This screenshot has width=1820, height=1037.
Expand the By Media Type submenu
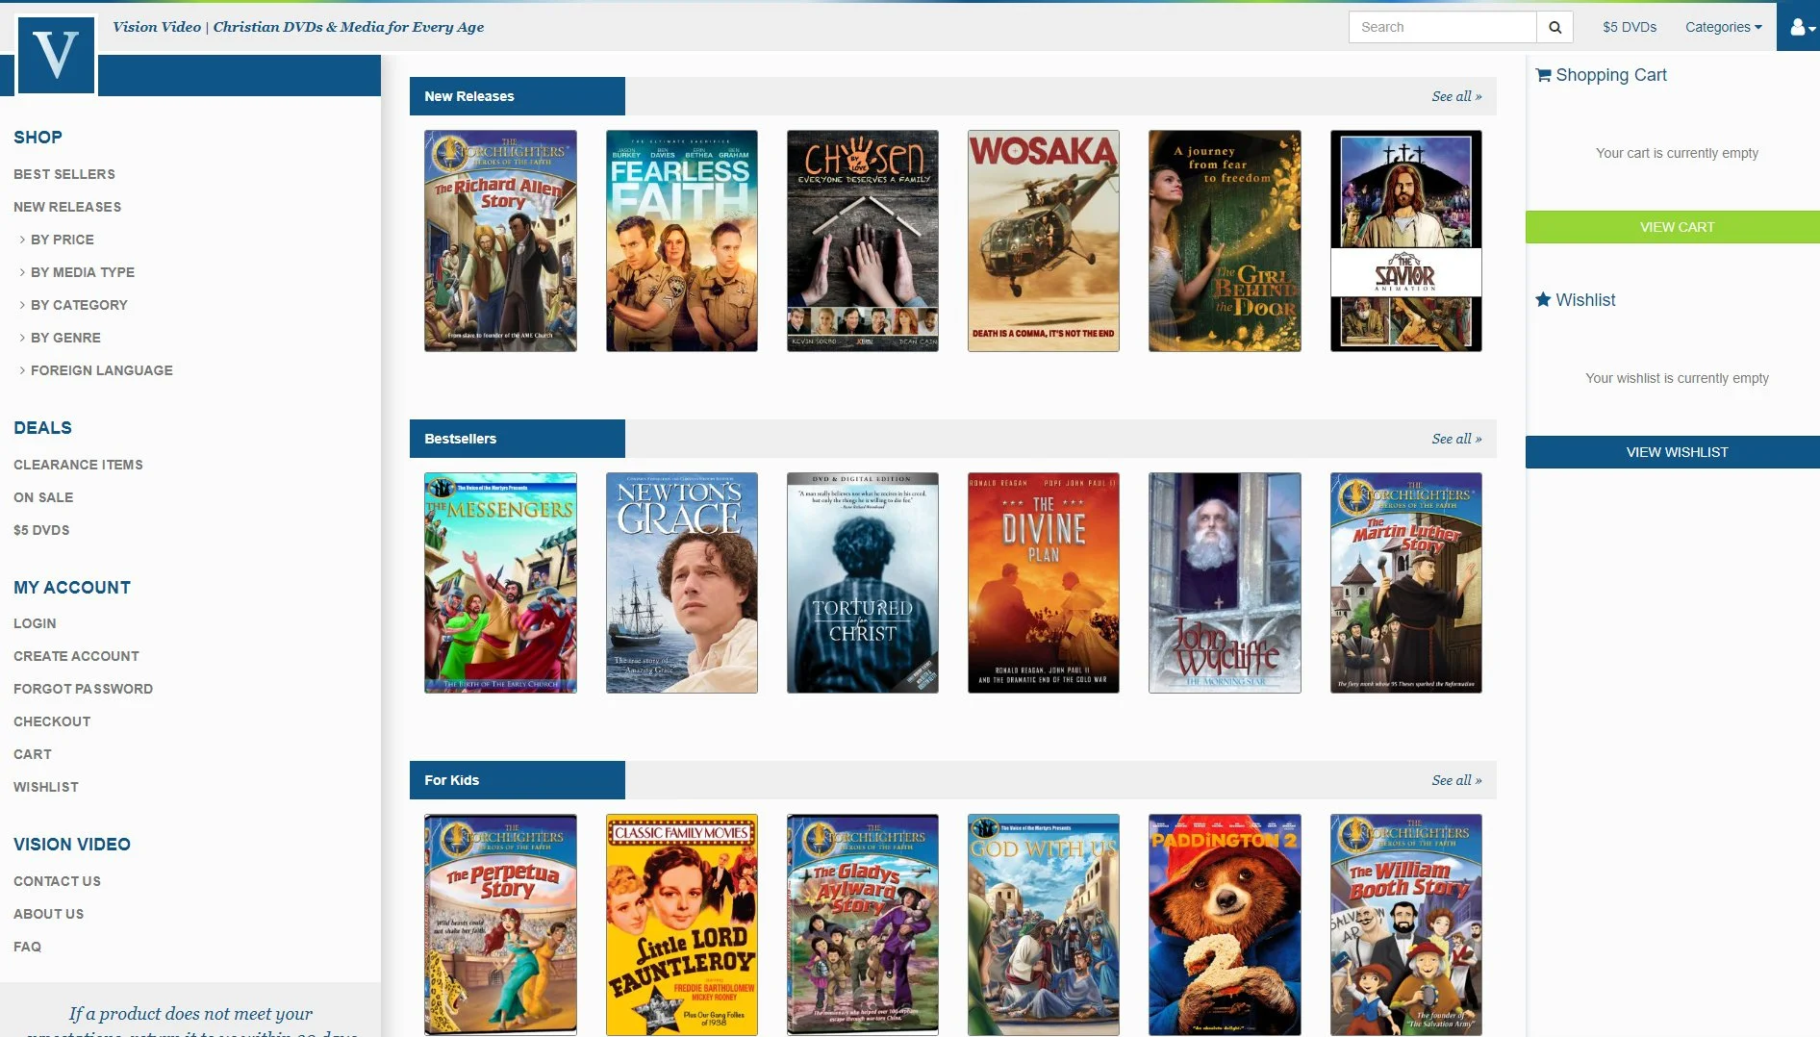tap(83, 272)
